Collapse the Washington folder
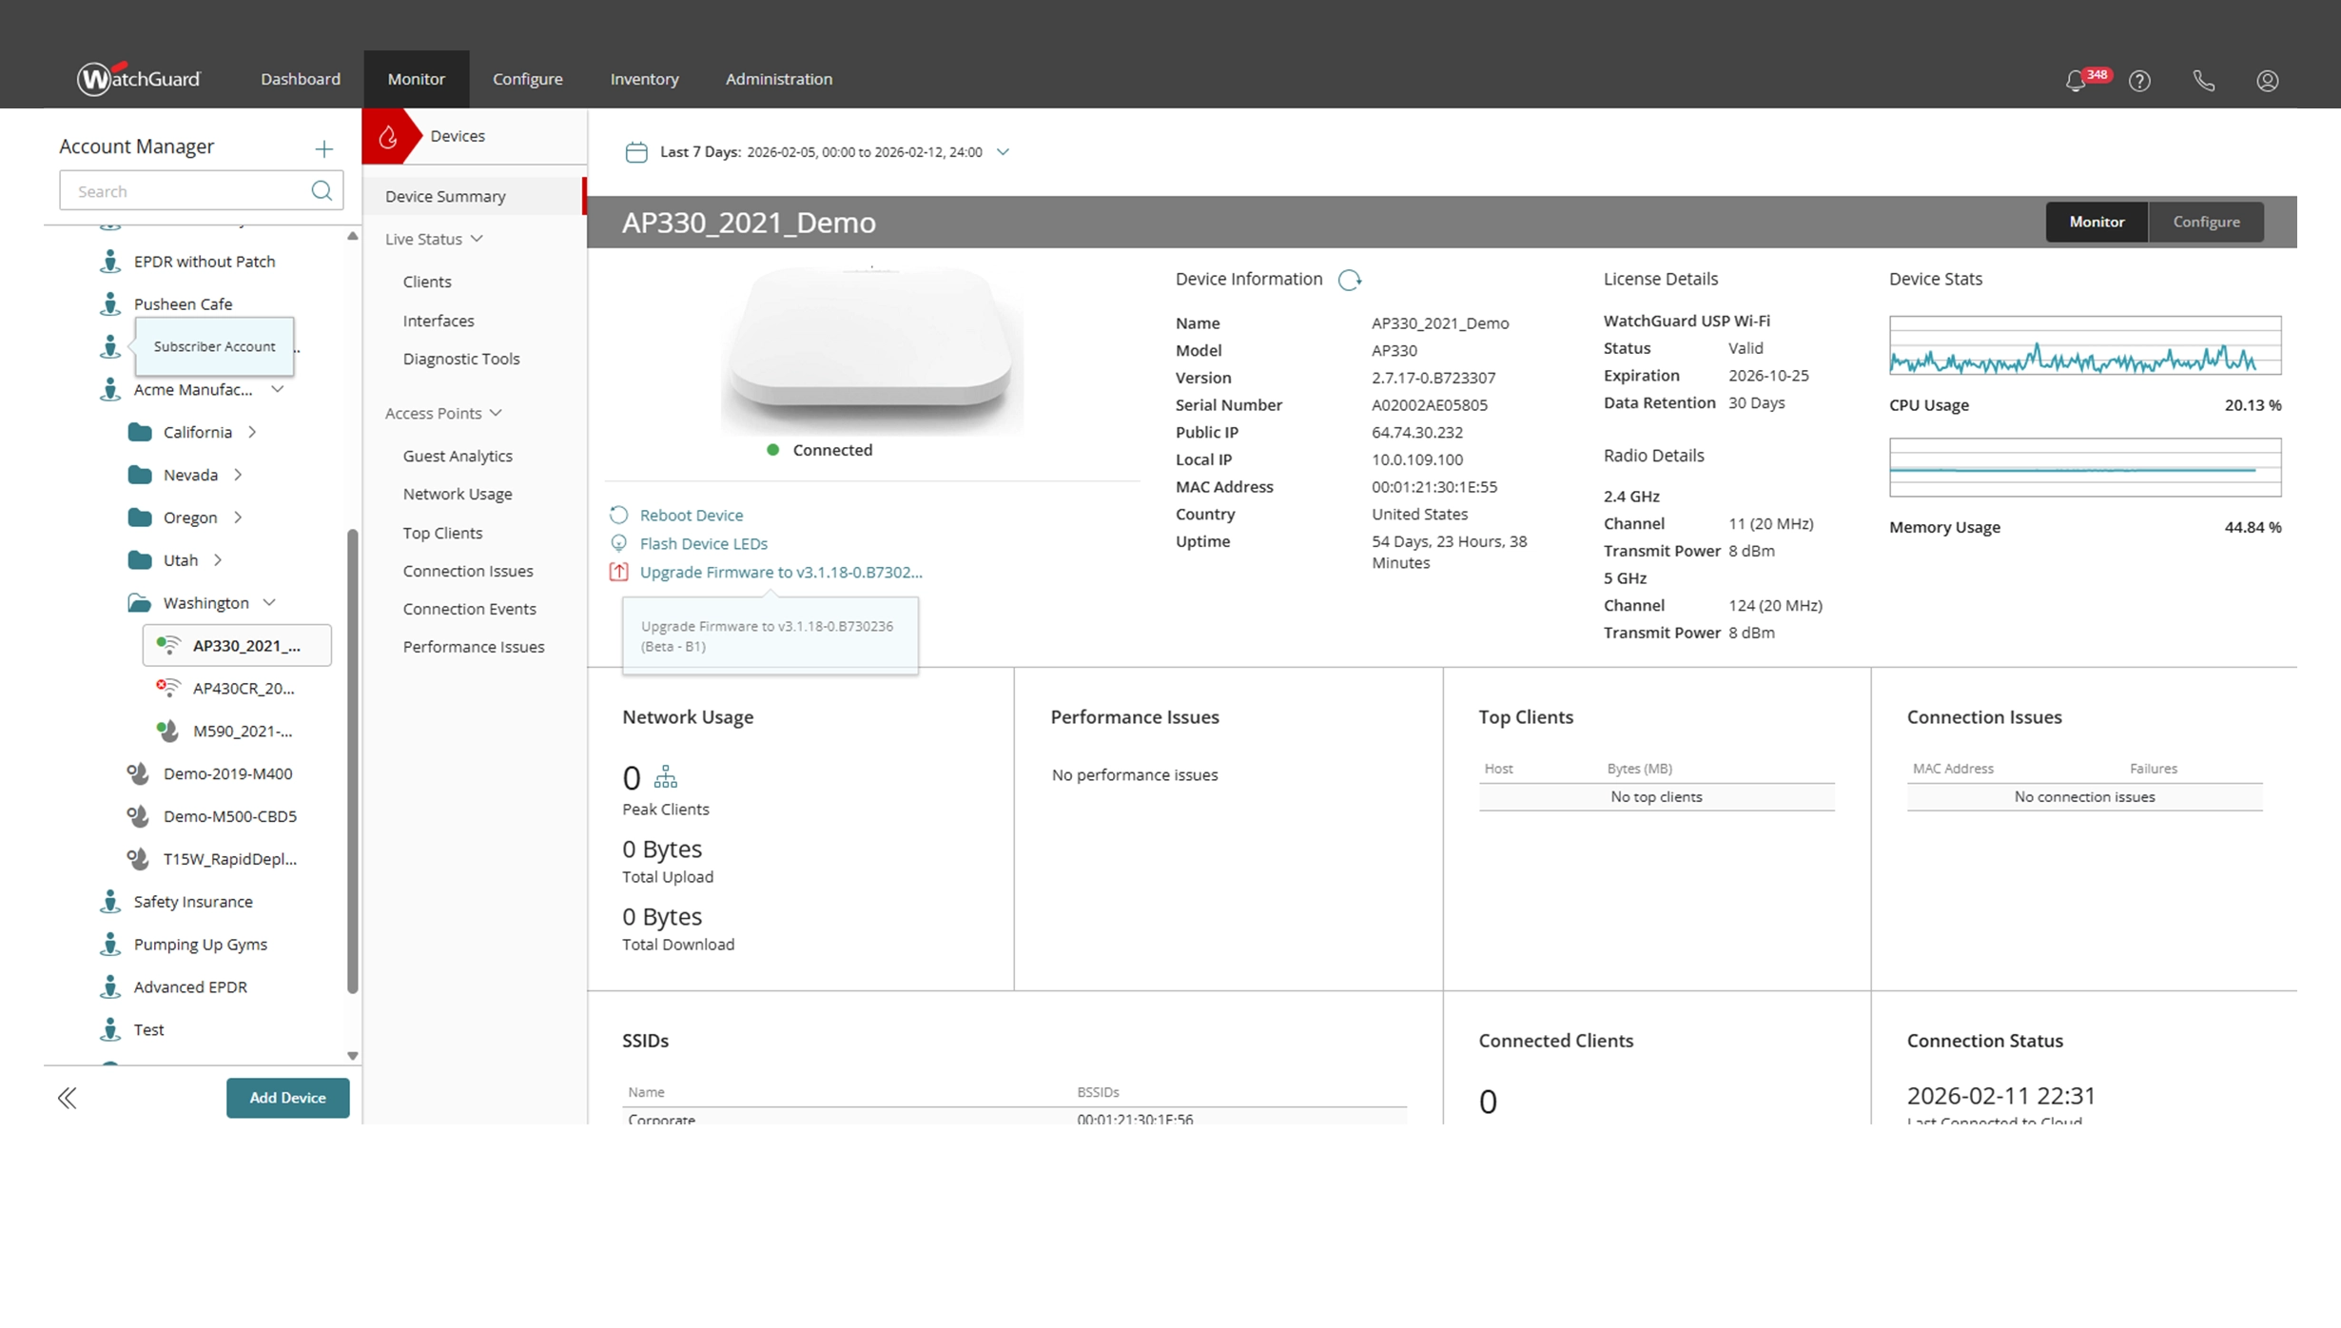The image size is (2341, 1328). click(x=269, y=602)
